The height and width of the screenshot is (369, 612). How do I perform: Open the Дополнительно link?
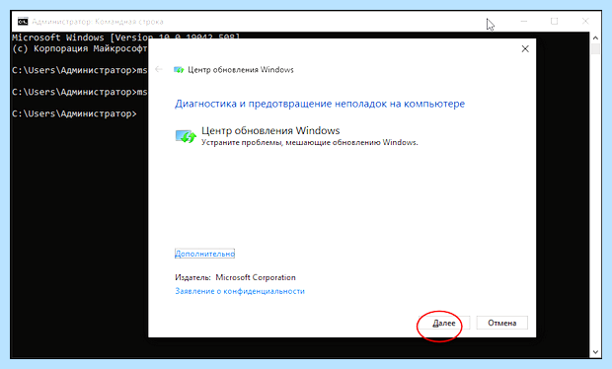coord(204,254)
